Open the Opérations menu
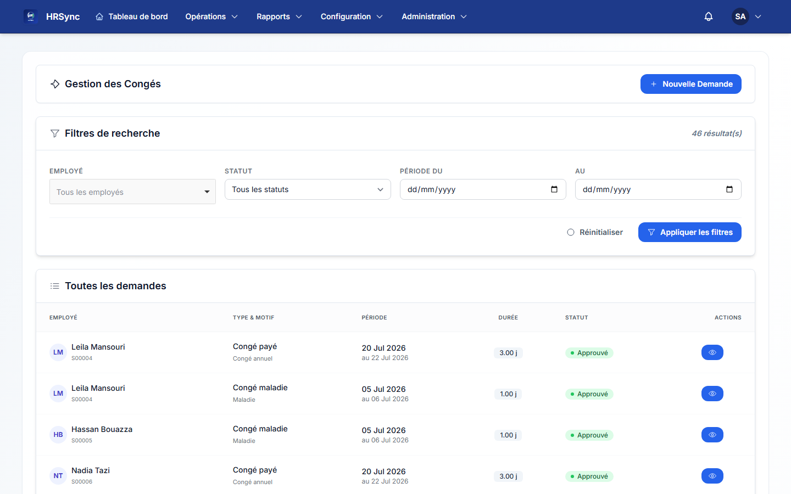This screenshot has height=494, width=791. (x=211, y=16)
